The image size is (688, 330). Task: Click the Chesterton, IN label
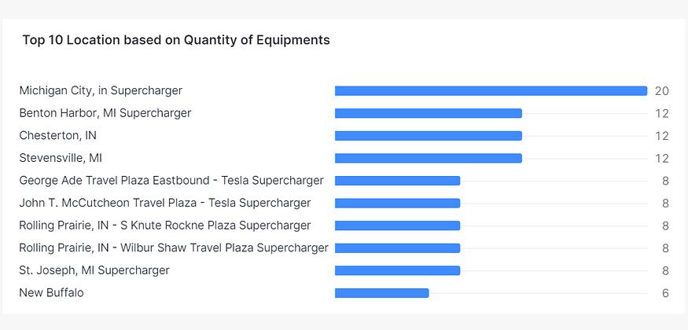tap(57, 135)
